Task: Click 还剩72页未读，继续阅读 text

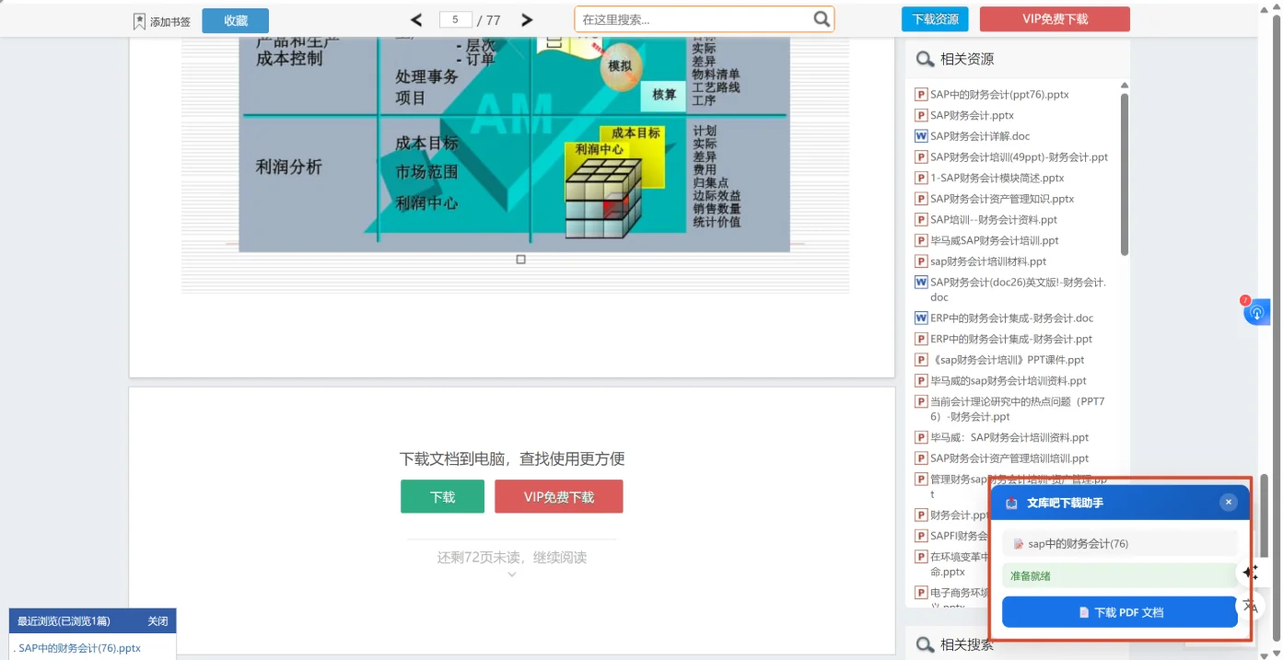Action: click(x=512, y=557)
